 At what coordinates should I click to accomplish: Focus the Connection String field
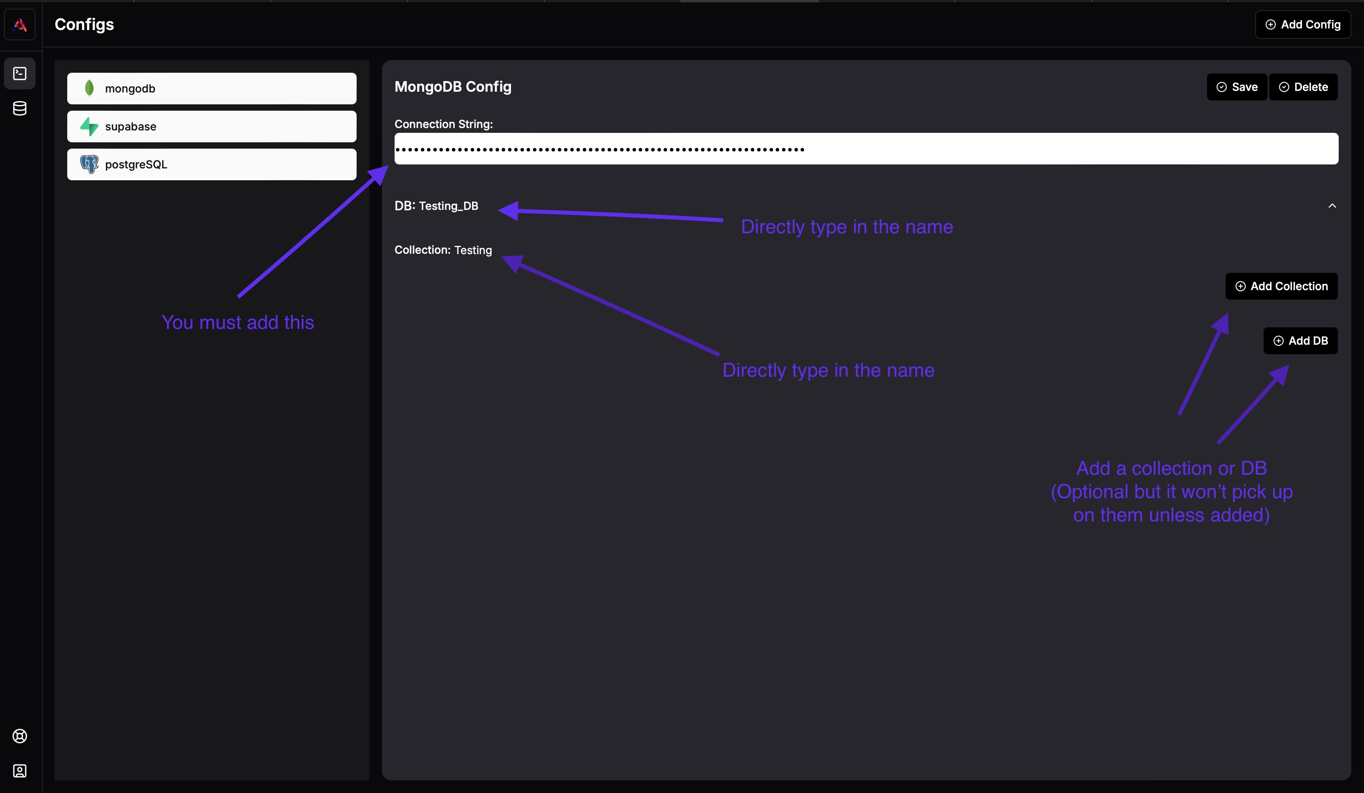coord(867,149)
